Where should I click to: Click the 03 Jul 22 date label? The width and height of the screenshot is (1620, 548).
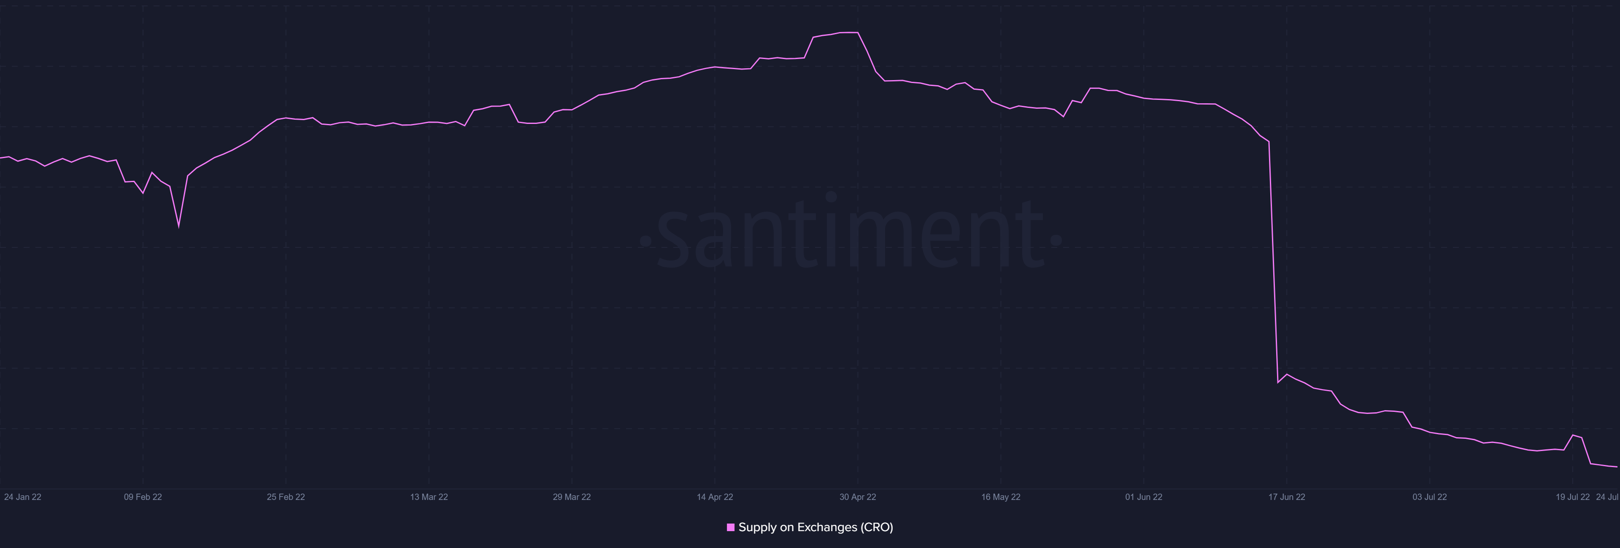pos(1429,497)
